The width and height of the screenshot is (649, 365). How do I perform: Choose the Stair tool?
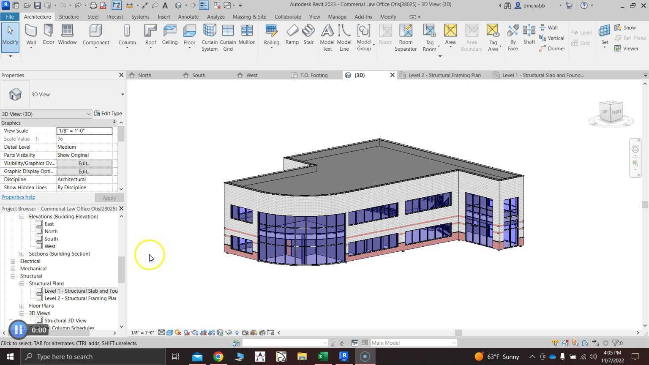point(308,35)
